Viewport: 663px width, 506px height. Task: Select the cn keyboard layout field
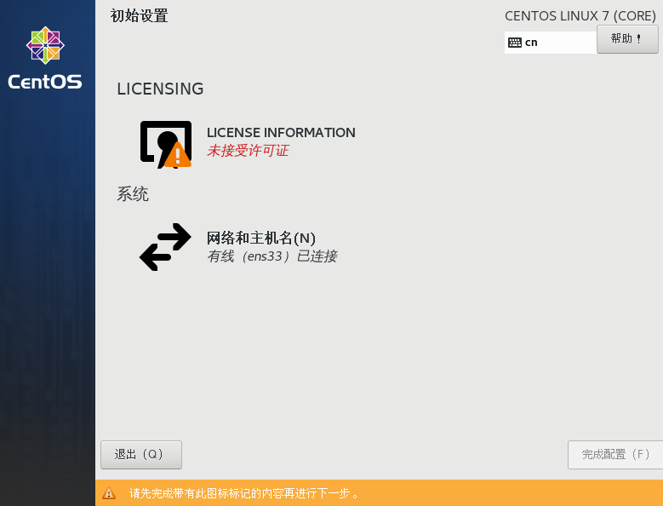(551, 43)
